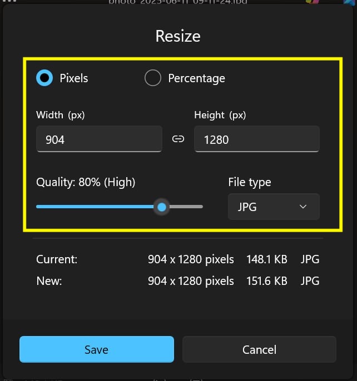The width and height of the screenshot is (357, 381).
Task: Click the chevron arrow beside JPG
Action: coord(303,207)
